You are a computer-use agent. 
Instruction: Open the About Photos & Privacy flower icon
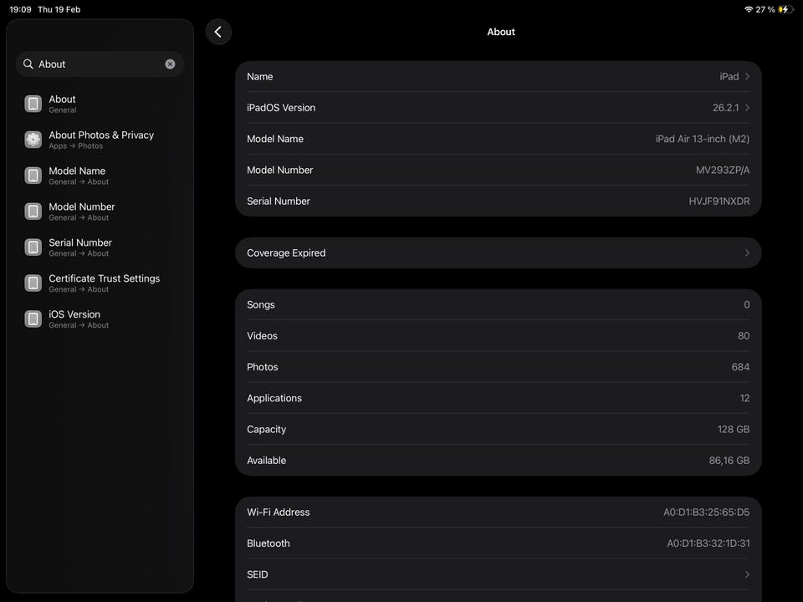click(x=33, y=140)
